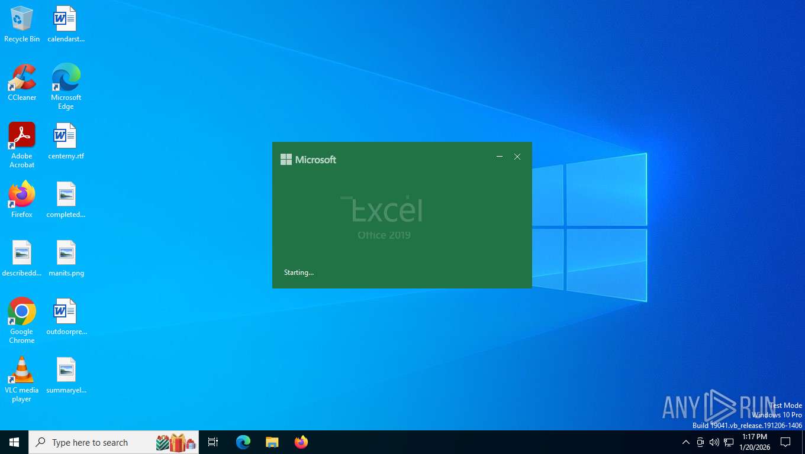Open File Explorer from the taskbar

pyautogui.click(x=272, y=442)
